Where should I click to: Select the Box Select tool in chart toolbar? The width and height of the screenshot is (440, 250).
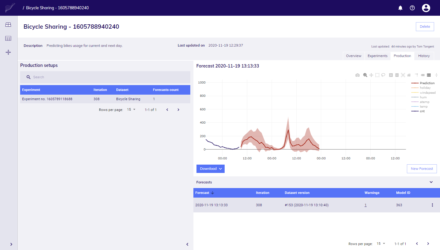pos(377,75)
